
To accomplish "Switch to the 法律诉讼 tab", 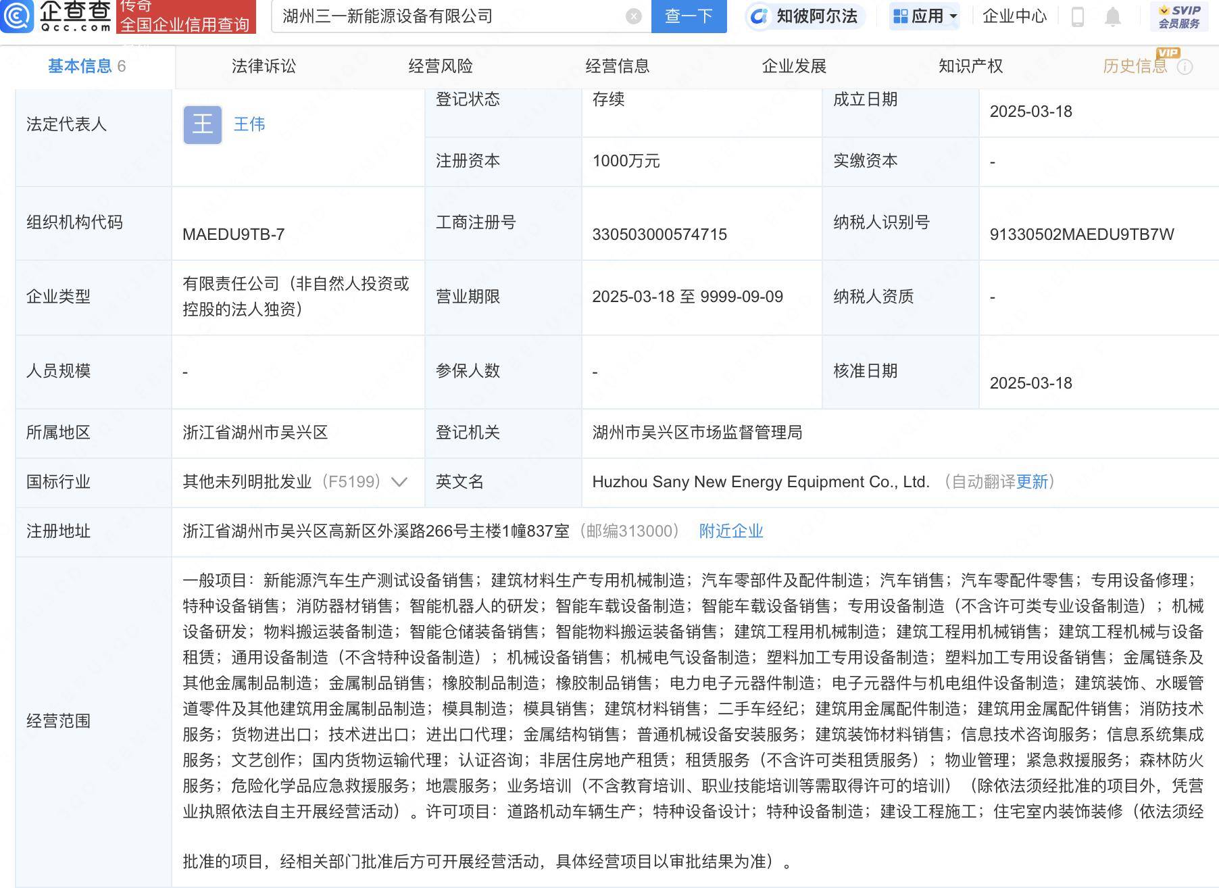I will 264,66.
